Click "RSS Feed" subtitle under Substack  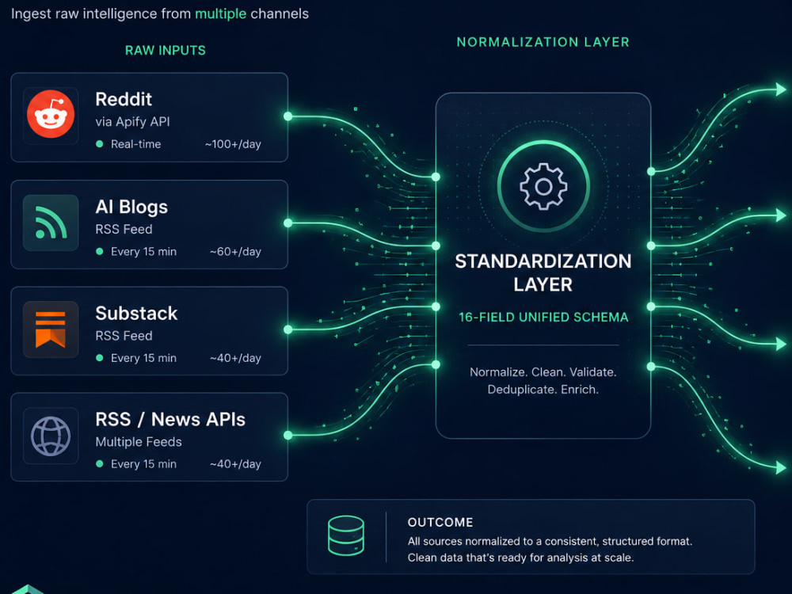124,335
